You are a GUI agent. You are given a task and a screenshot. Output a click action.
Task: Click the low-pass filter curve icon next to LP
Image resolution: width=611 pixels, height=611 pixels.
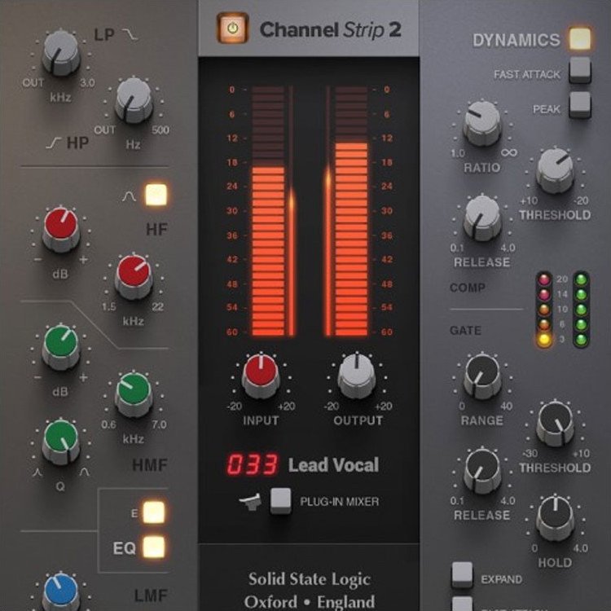(130, 35)
